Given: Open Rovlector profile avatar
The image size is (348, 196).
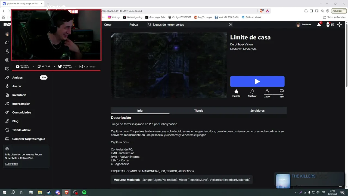Looking at the screenshot, I should [x=298, y=24].
